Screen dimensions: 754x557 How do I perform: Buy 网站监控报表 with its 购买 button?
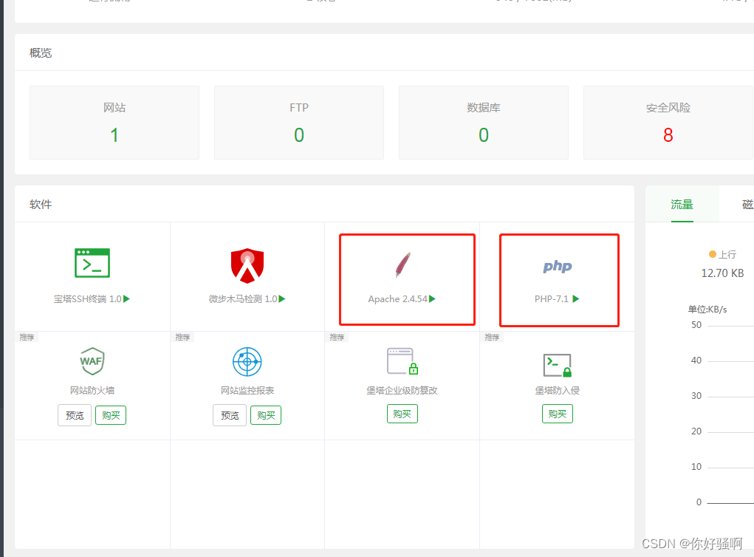[266, 415]
